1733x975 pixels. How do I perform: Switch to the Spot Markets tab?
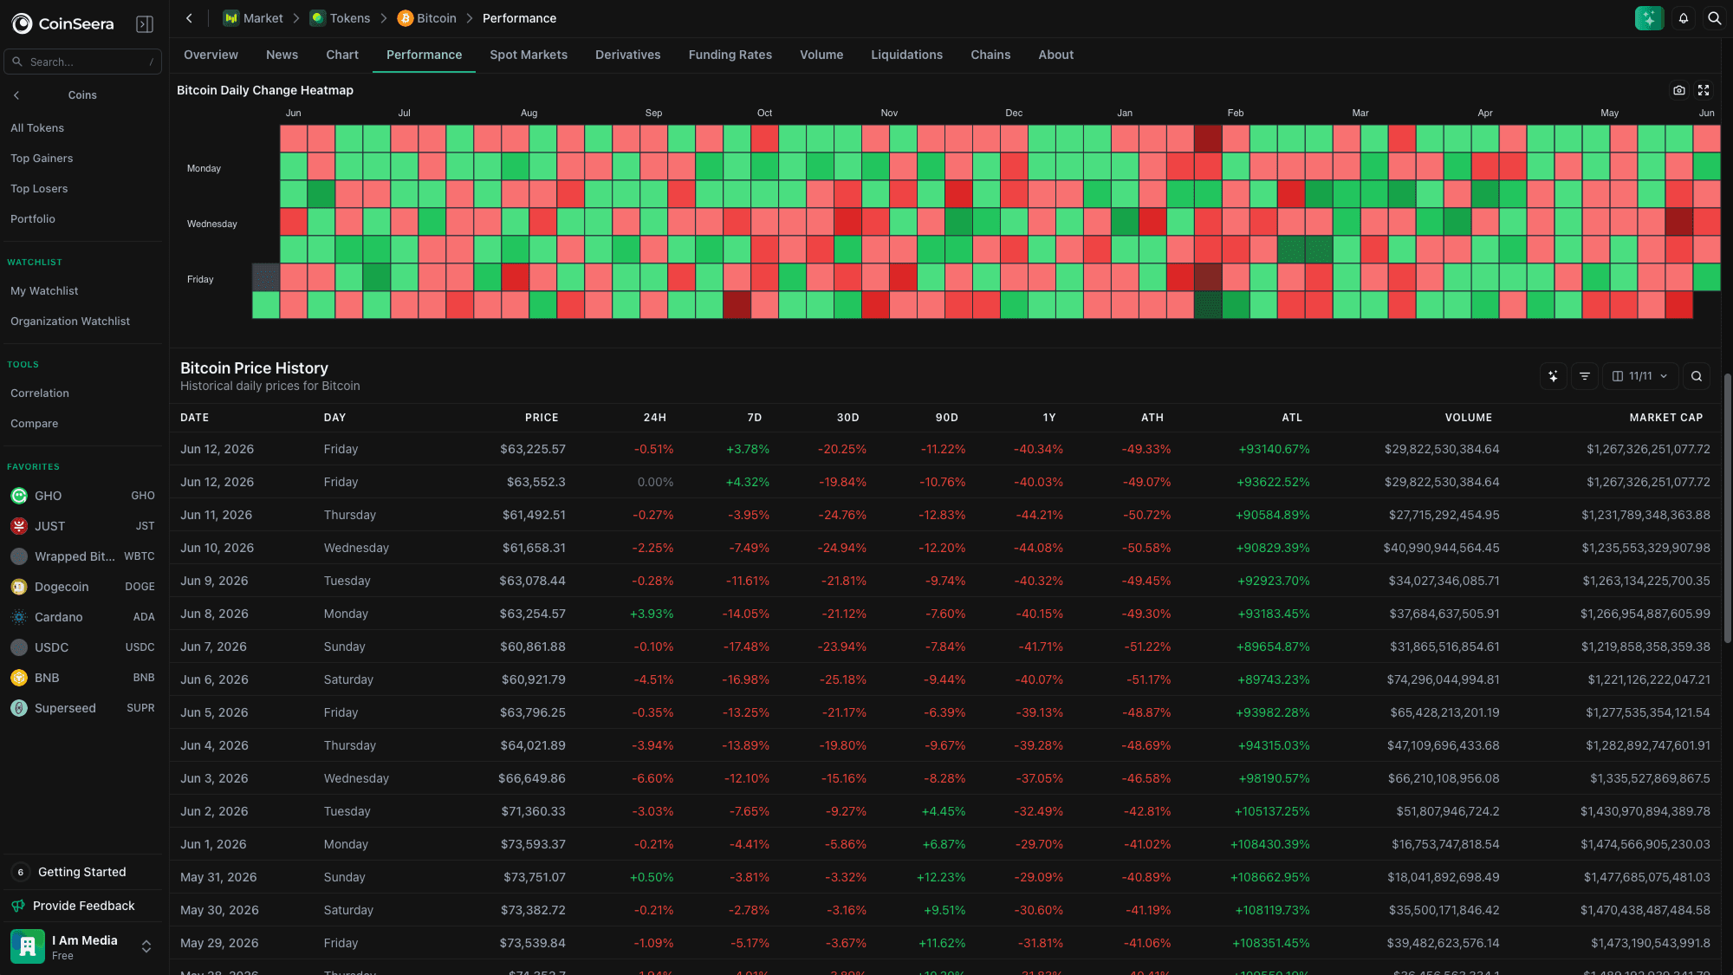(529, 55)
